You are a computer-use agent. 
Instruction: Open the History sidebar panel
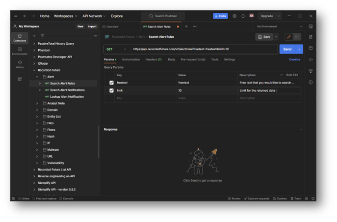[20, 64]
